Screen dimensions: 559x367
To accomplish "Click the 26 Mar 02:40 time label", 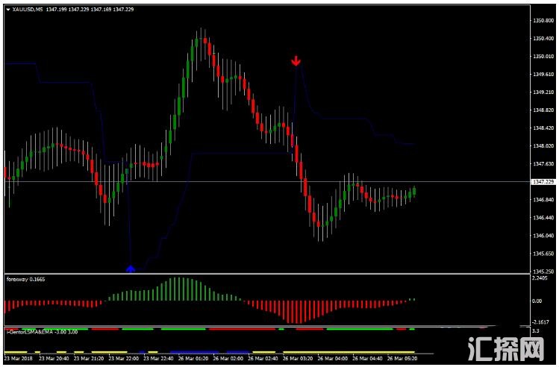I will [x=263, y=359].
